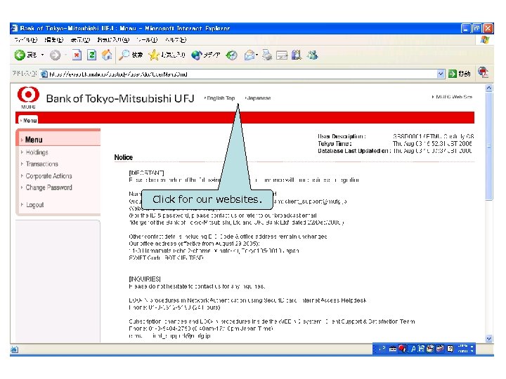Open Change Password from the sidebar
Viewport: 506px width, 379px height.
point(48,187)
